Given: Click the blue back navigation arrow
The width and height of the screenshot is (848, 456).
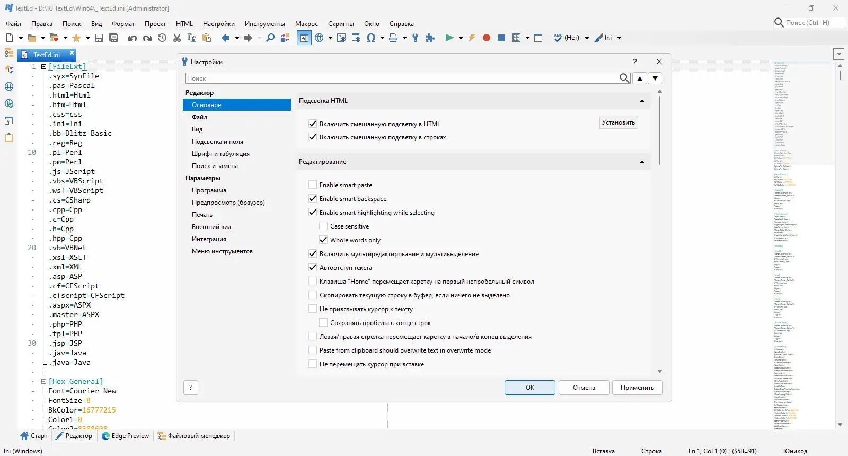Looking at the screenshot, I should pyautogui.click(x=226, y=38).
